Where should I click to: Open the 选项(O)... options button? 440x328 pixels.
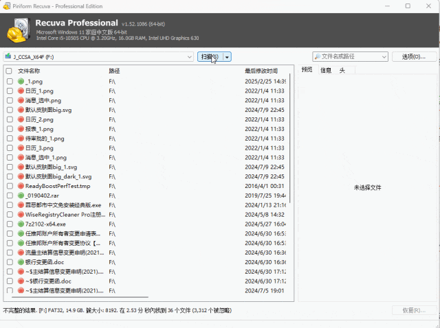[x=414, y=57]
